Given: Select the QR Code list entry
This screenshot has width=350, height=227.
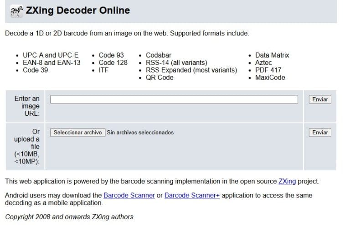Looking at the screenshot, I should click(160, 78).
